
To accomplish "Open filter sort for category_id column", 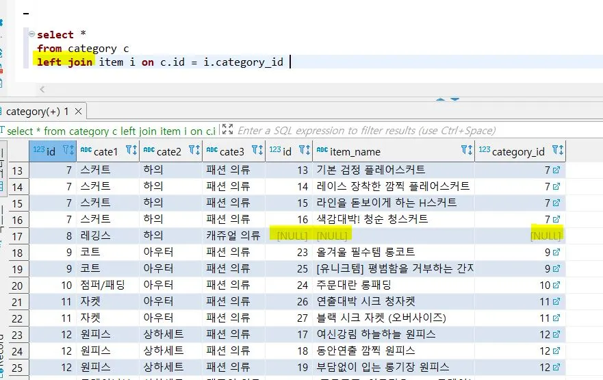I will (x=558, y=150).
